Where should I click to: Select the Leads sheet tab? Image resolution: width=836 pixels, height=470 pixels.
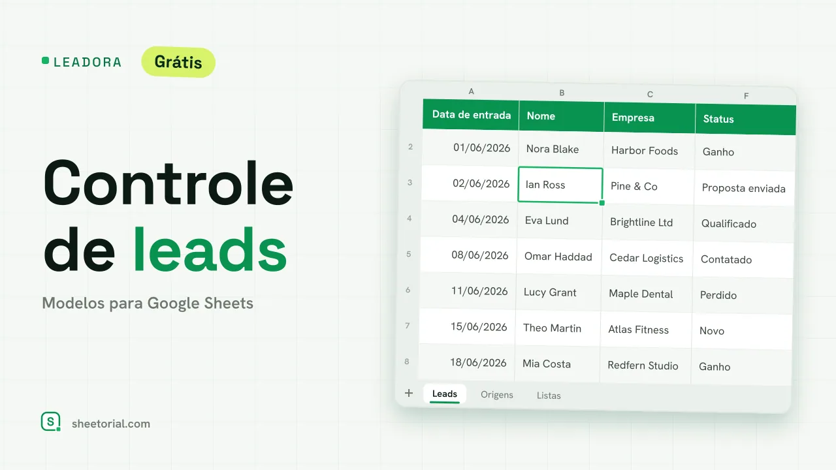(x=445, y=394)
